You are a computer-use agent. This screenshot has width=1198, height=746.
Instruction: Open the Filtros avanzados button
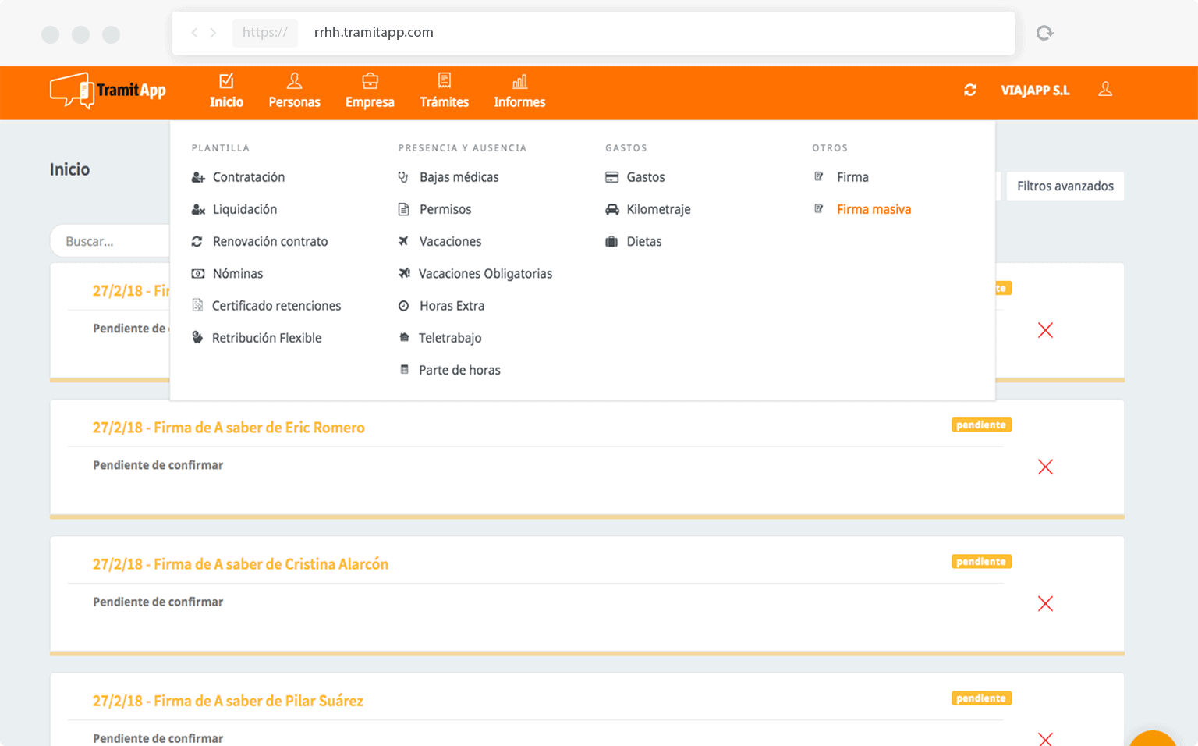(1065, 186)
